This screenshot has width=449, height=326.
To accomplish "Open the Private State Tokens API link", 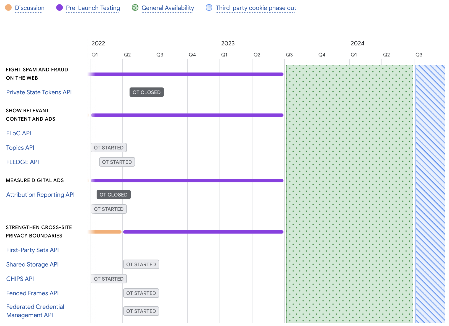I will click(x=39, y=92).
